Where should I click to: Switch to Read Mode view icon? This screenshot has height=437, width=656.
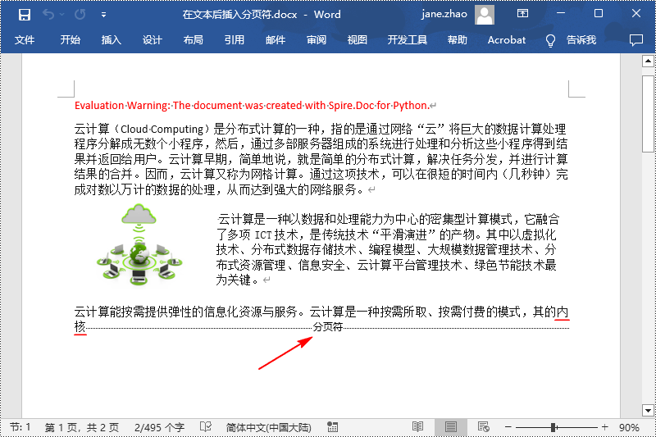click(x=417, y=426)
